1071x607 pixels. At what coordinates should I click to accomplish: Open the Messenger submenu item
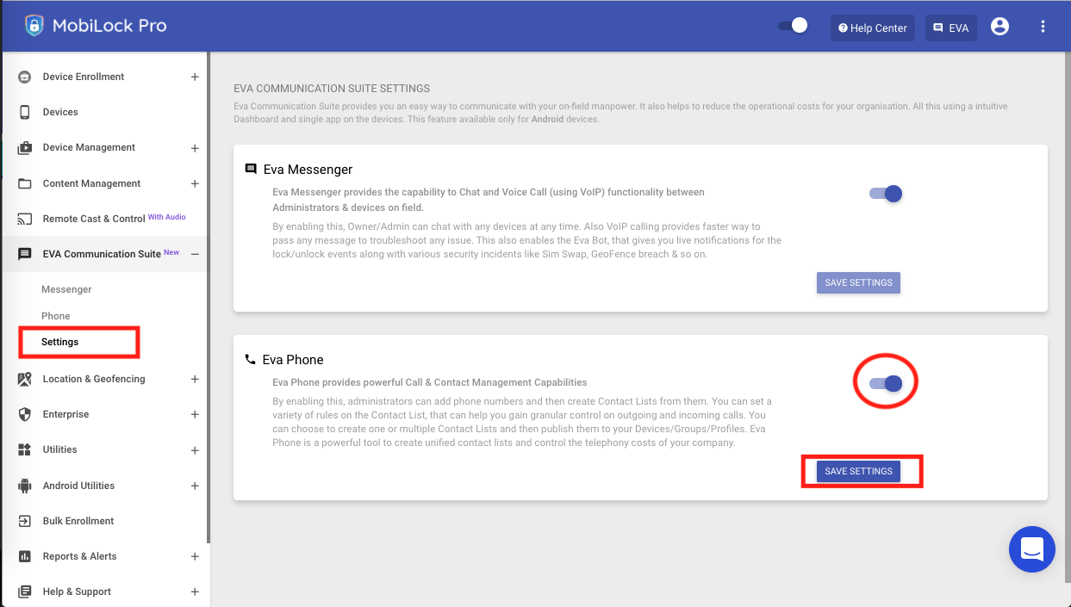66,289
